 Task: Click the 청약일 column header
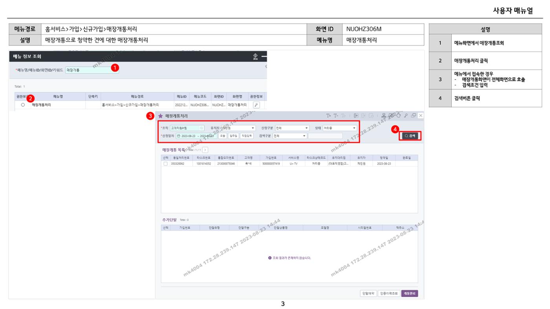(384, 157)
